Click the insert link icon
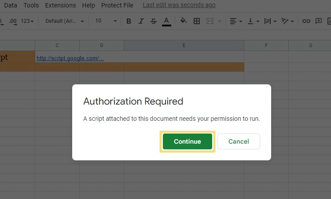 [x=306, y=21]
